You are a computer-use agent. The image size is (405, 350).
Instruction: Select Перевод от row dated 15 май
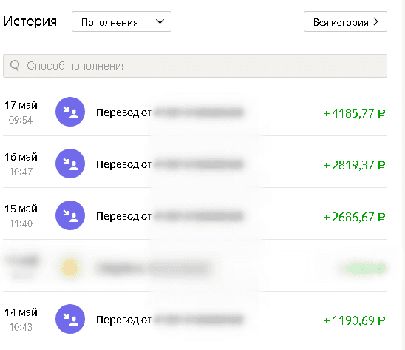tap(195, 215)
